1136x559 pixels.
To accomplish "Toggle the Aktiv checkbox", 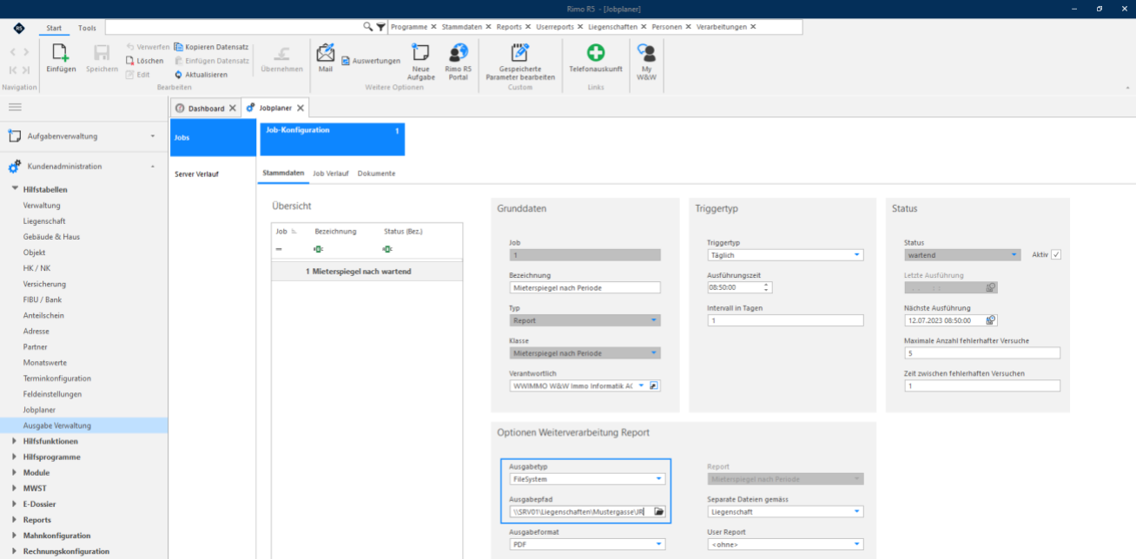I will click(1056, 254).
